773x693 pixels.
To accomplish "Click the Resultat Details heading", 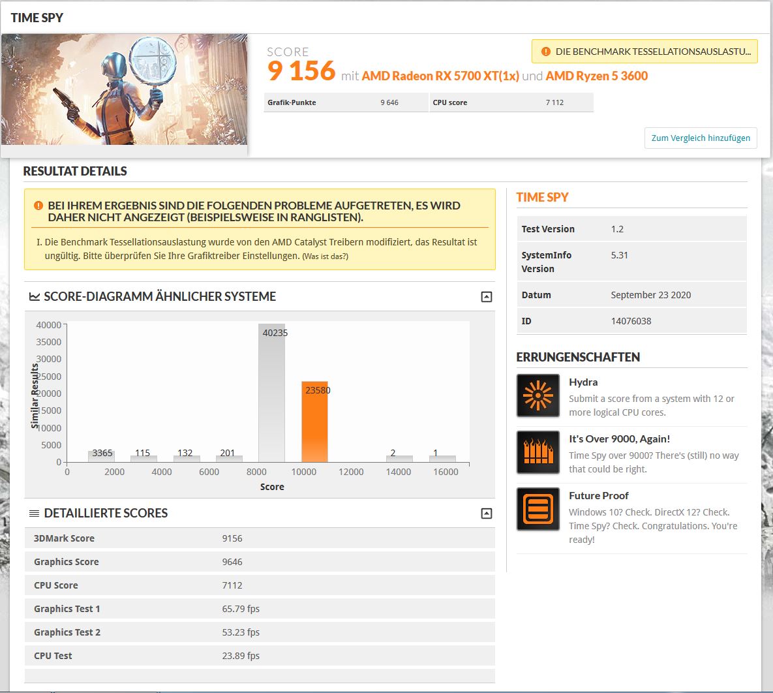I will [75, 171].
